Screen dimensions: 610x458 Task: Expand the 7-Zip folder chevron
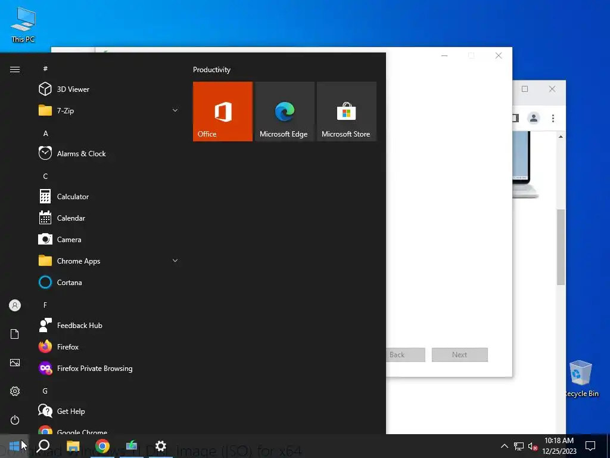pyautogui.click(x=175, y=110)
